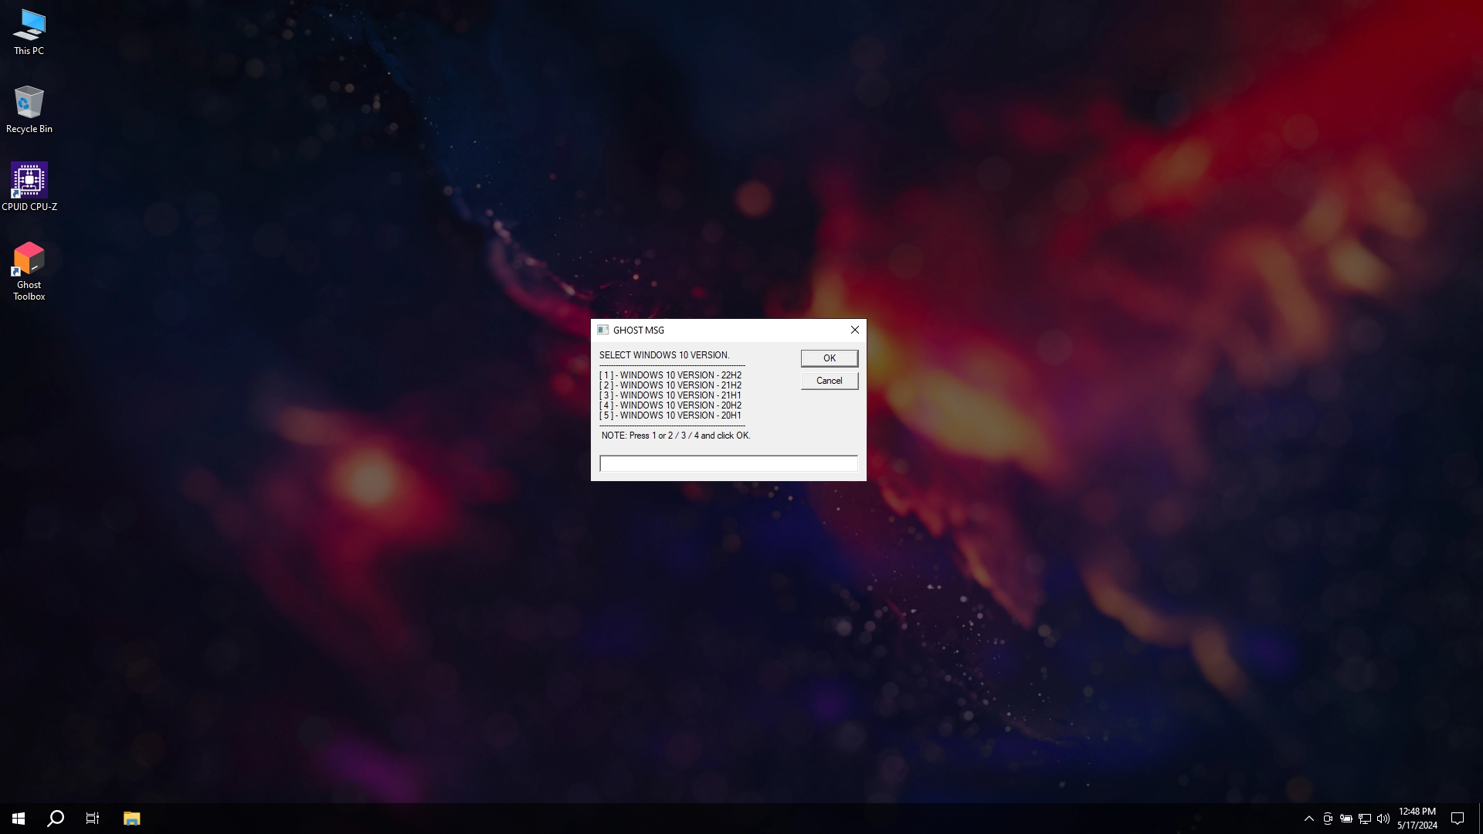The image size is (1483, 834).
Task: Select the This PC desktop icon
Action: tap(29, 32)
